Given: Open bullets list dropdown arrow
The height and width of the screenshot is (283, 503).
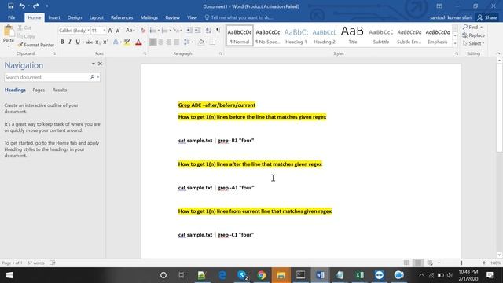Looking at the screenshot, I should [159, 31].
